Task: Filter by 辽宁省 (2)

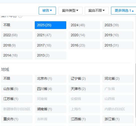Action: coord(84,79)
